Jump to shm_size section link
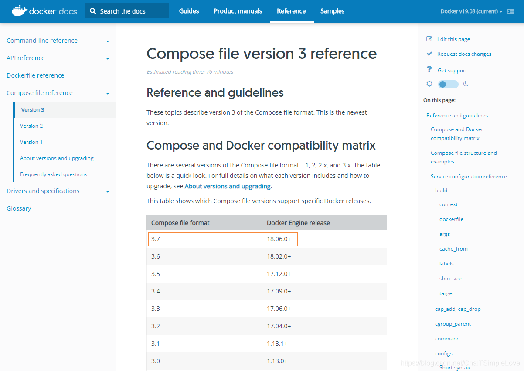The image size is (524, 371). point(450,279)
